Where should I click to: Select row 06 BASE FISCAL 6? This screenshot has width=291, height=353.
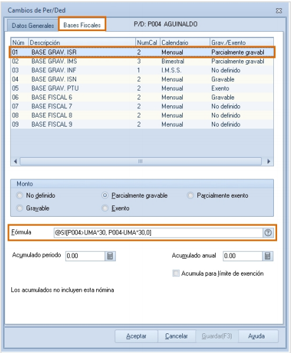pyautogui.click(x=142, y=97)
